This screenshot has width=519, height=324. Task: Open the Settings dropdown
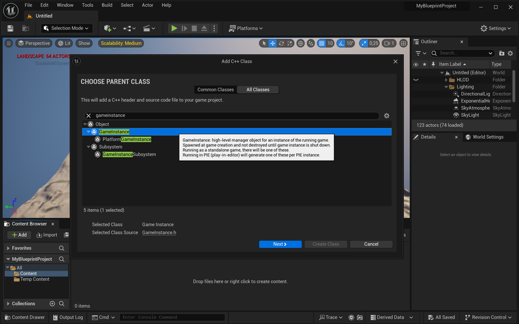495,29
